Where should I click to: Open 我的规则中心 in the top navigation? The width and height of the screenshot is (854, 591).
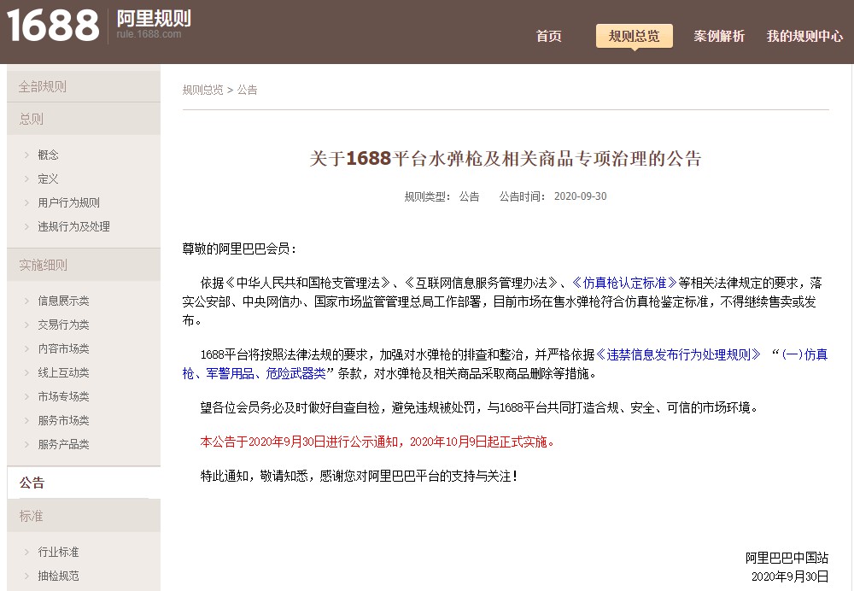[804, 37]
